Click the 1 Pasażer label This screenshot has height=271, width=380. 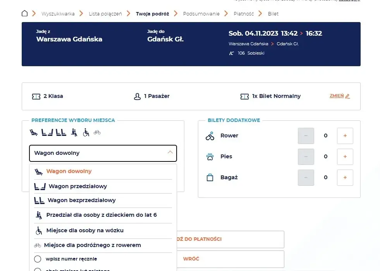point(157,96)
